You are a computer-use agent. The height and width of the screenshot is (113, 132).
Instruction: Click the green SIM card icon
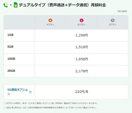[16, 5]
